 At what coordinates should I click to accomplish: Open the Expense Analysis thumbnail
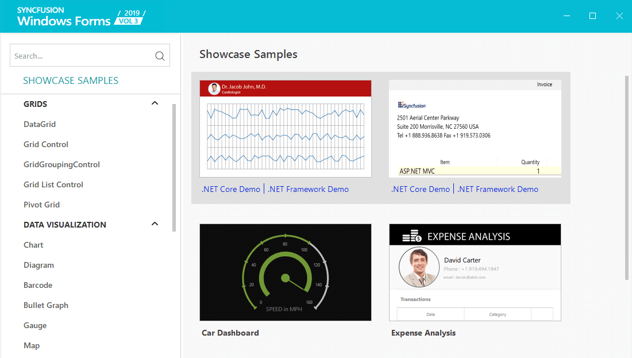[475, 272]
